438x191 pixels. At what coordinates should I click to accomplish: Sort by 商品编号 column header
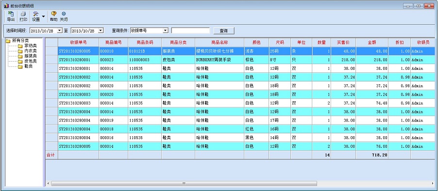tap(114, 42)
